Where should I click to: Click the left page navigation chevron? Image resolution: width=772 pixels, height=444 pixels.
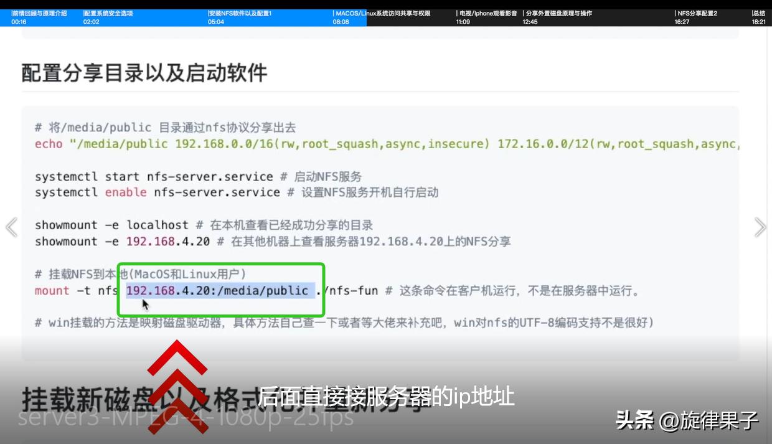tap(11, 227)
